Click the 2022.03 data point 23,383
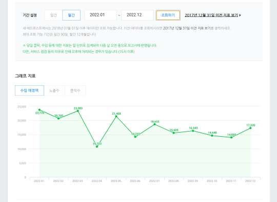Viewport: 277px width, 202px height. pyautogui.click(x=78, y=111)
